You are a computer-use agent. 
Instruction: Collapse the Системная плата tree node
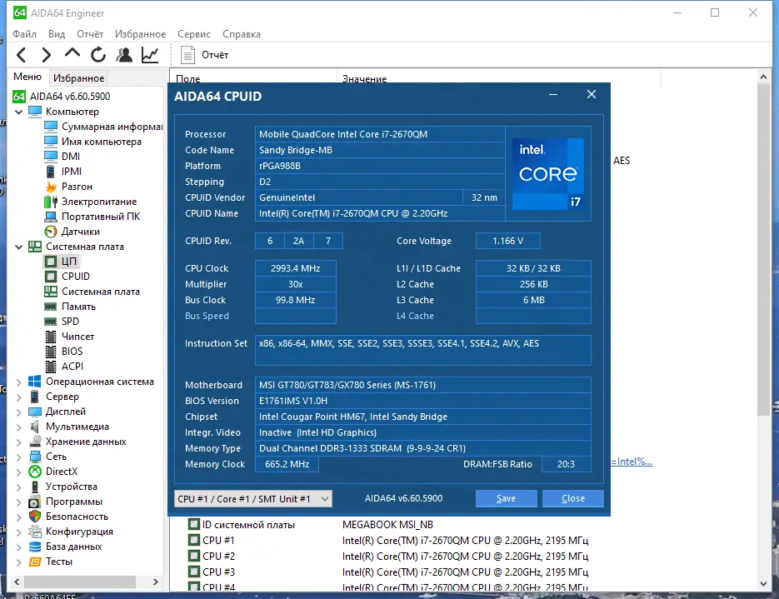[x=20, y=247]
